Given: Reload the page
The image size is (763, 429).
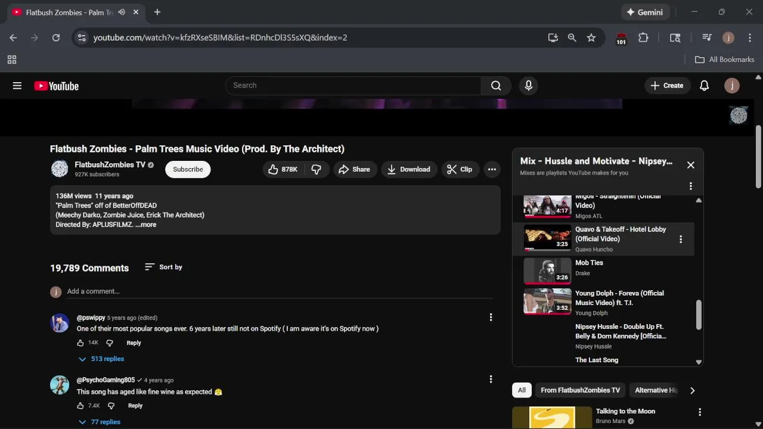Looking at the screenshot, I should click(56, 38).
